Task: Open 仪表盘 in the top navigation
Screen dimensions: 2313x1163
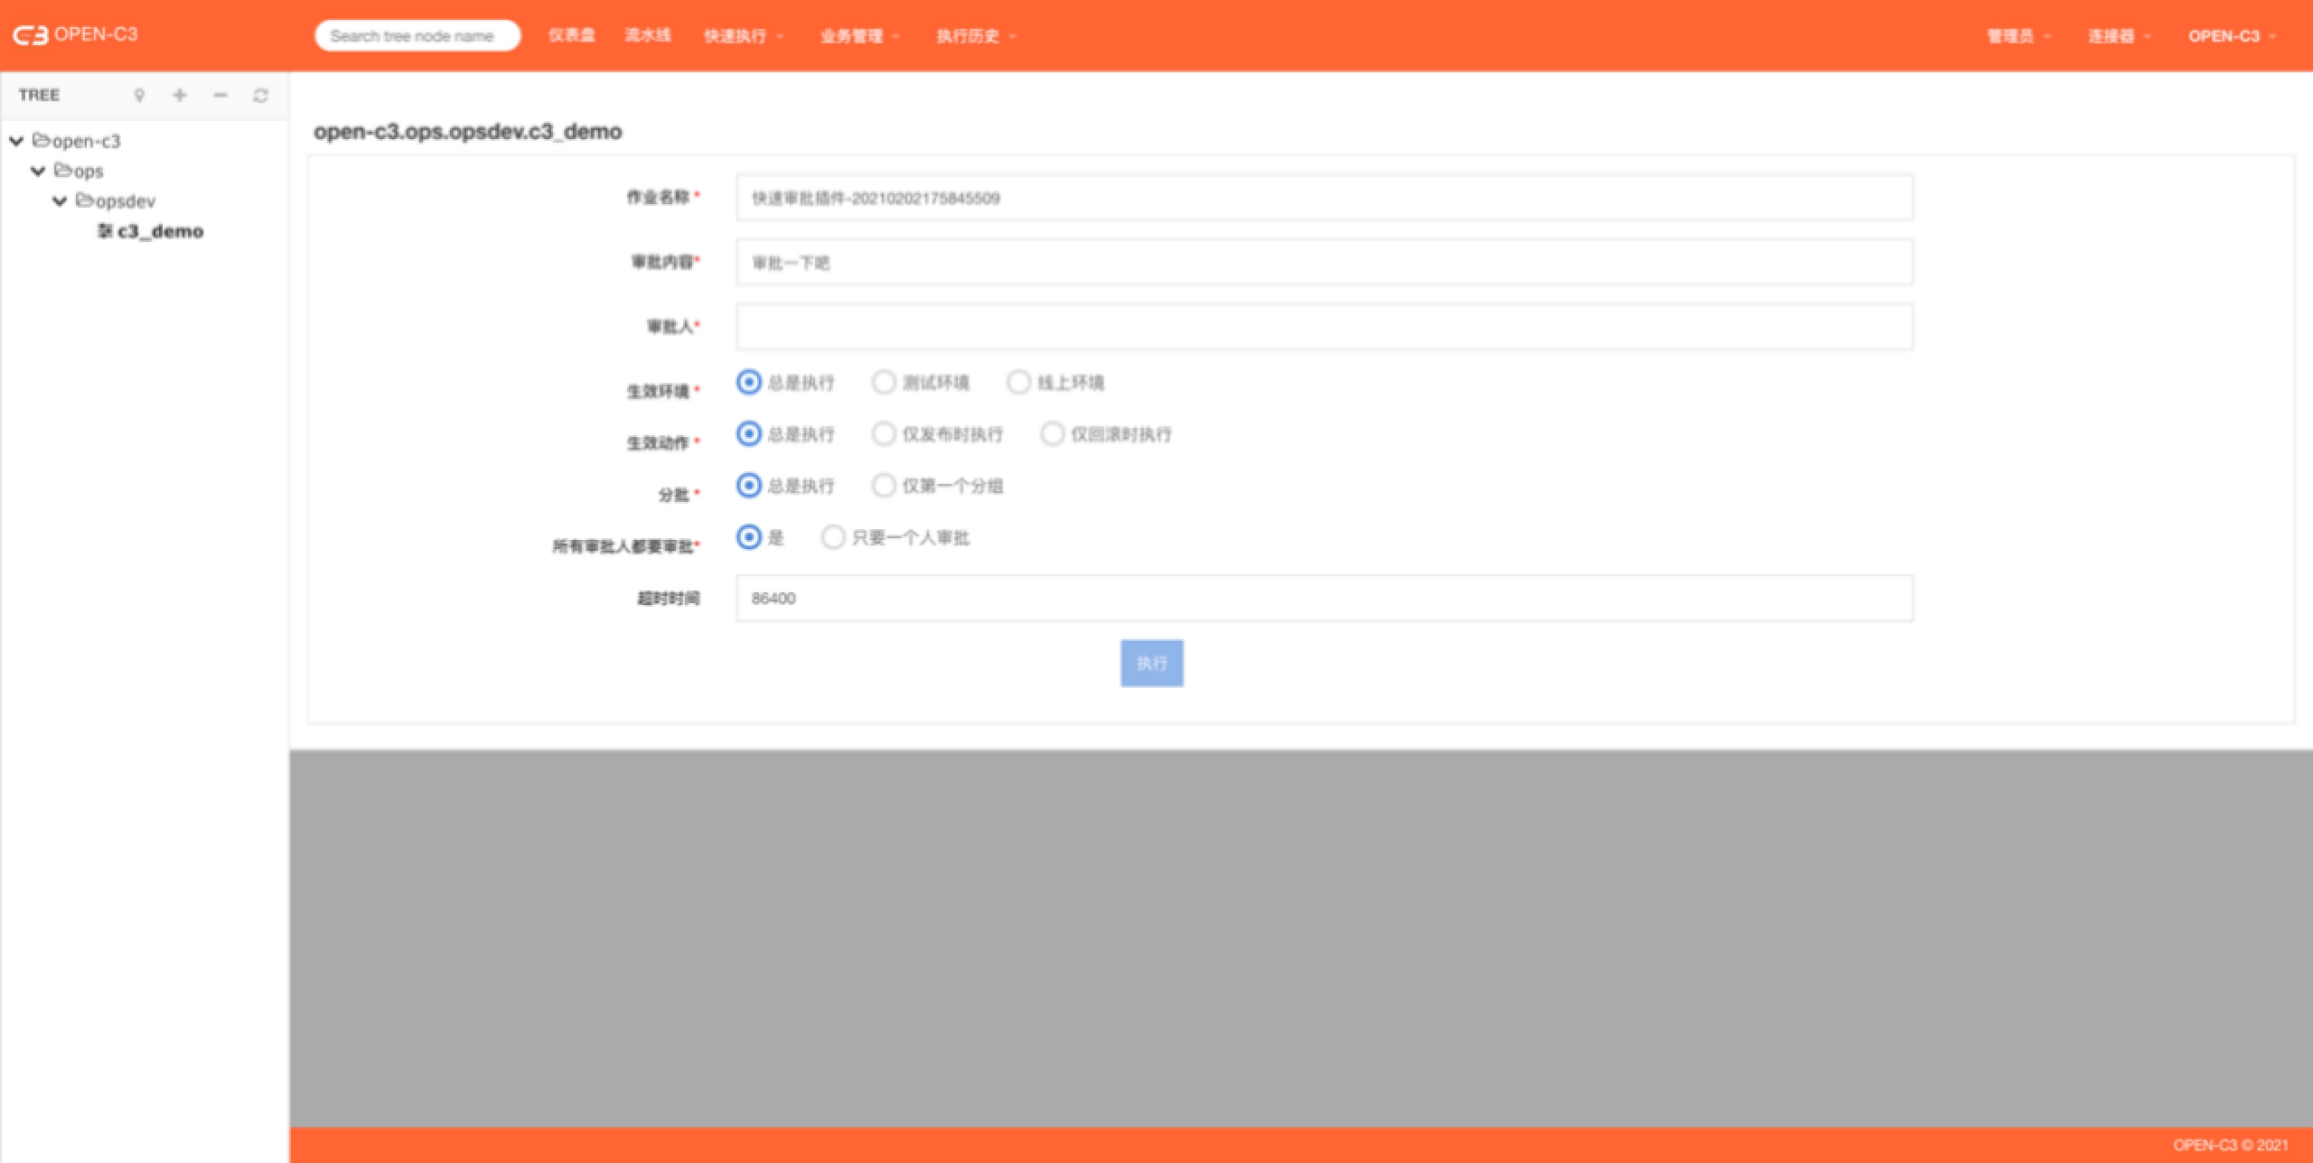Action: [x=571, y=35]
